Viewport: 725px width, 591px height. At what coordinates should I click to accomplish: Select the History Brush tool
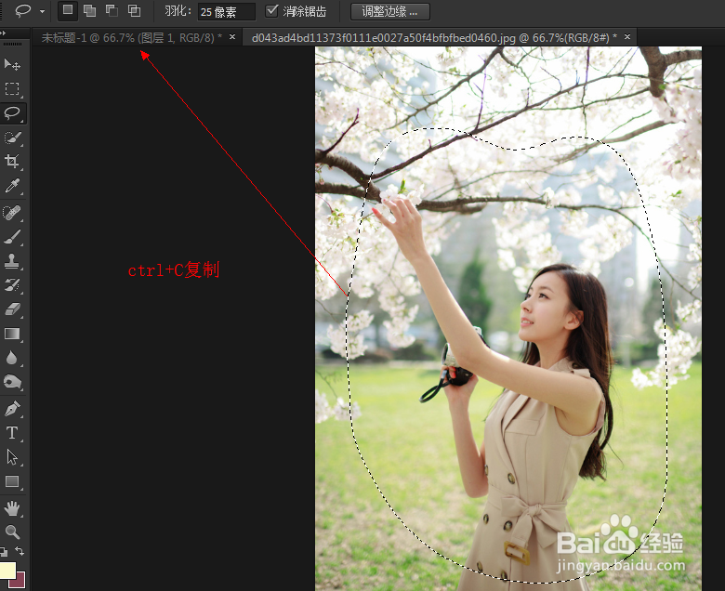(x=12, y=285)
